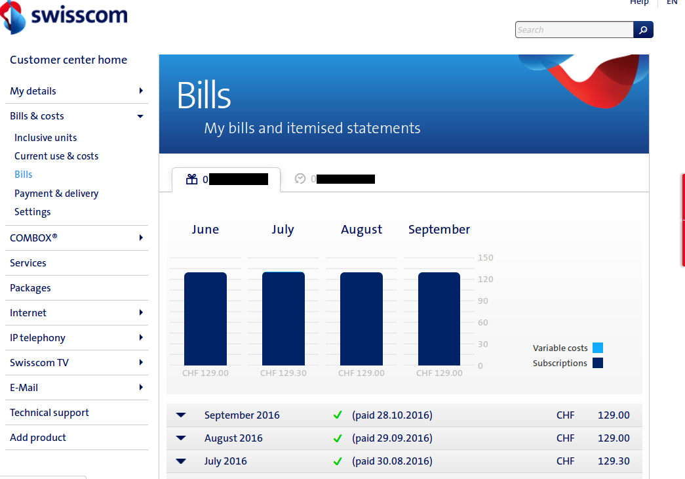The height and width of the screenshot is (479, 685).
Task: Click the Add product link
Action: [37, 437]
